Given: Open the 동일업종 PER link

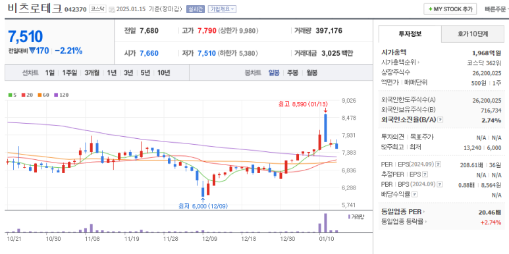Looking at the screenshot, I should tap(403, 212).
